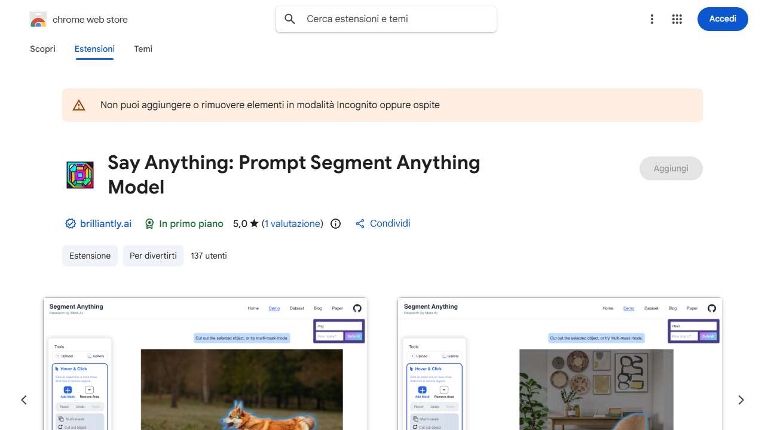Image resolution: width=765 pixels, height=430 pixels.
Task: Show the next screenshot with right arrow
Action: 741,400
